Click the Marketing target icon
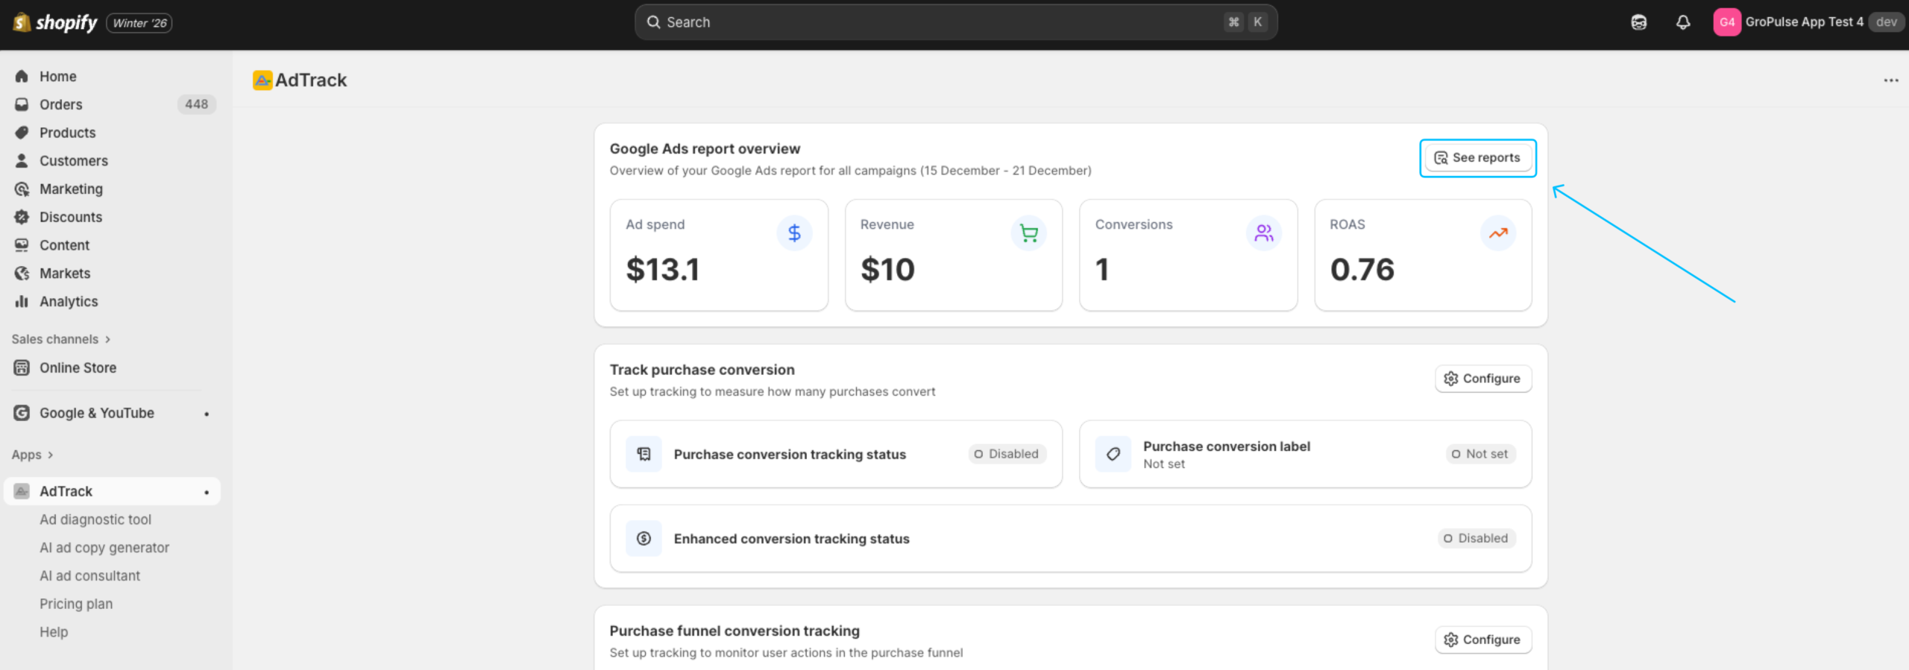Viewport: 1909px width, 670px height. pyautogui.click(x=22, y=189)
